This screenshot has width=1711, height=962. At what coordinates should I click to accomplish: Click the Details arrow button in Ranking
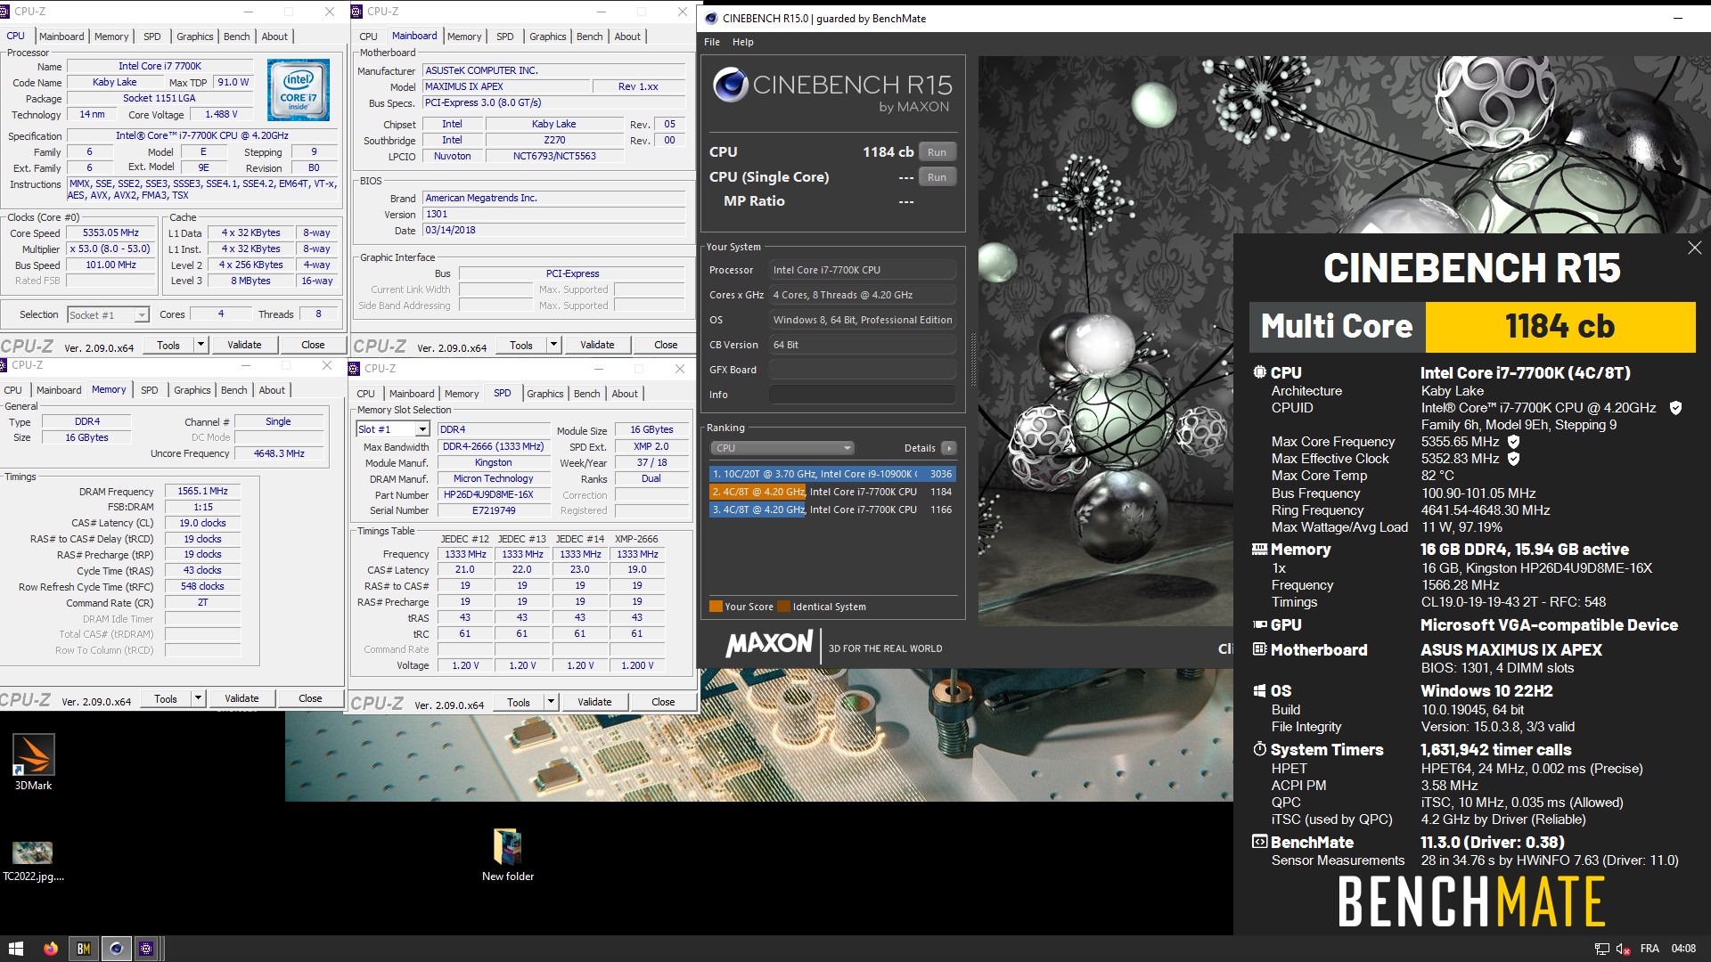point(948,448)
